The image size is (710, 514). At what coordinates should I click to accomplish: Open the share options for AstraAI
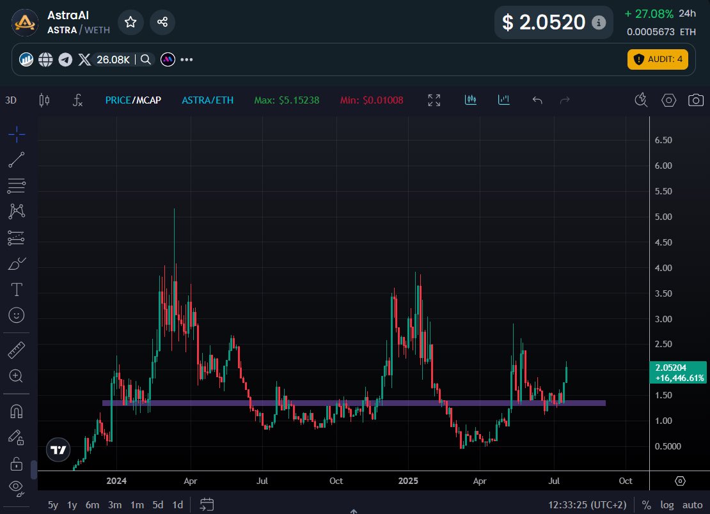[x=162, y=22]
